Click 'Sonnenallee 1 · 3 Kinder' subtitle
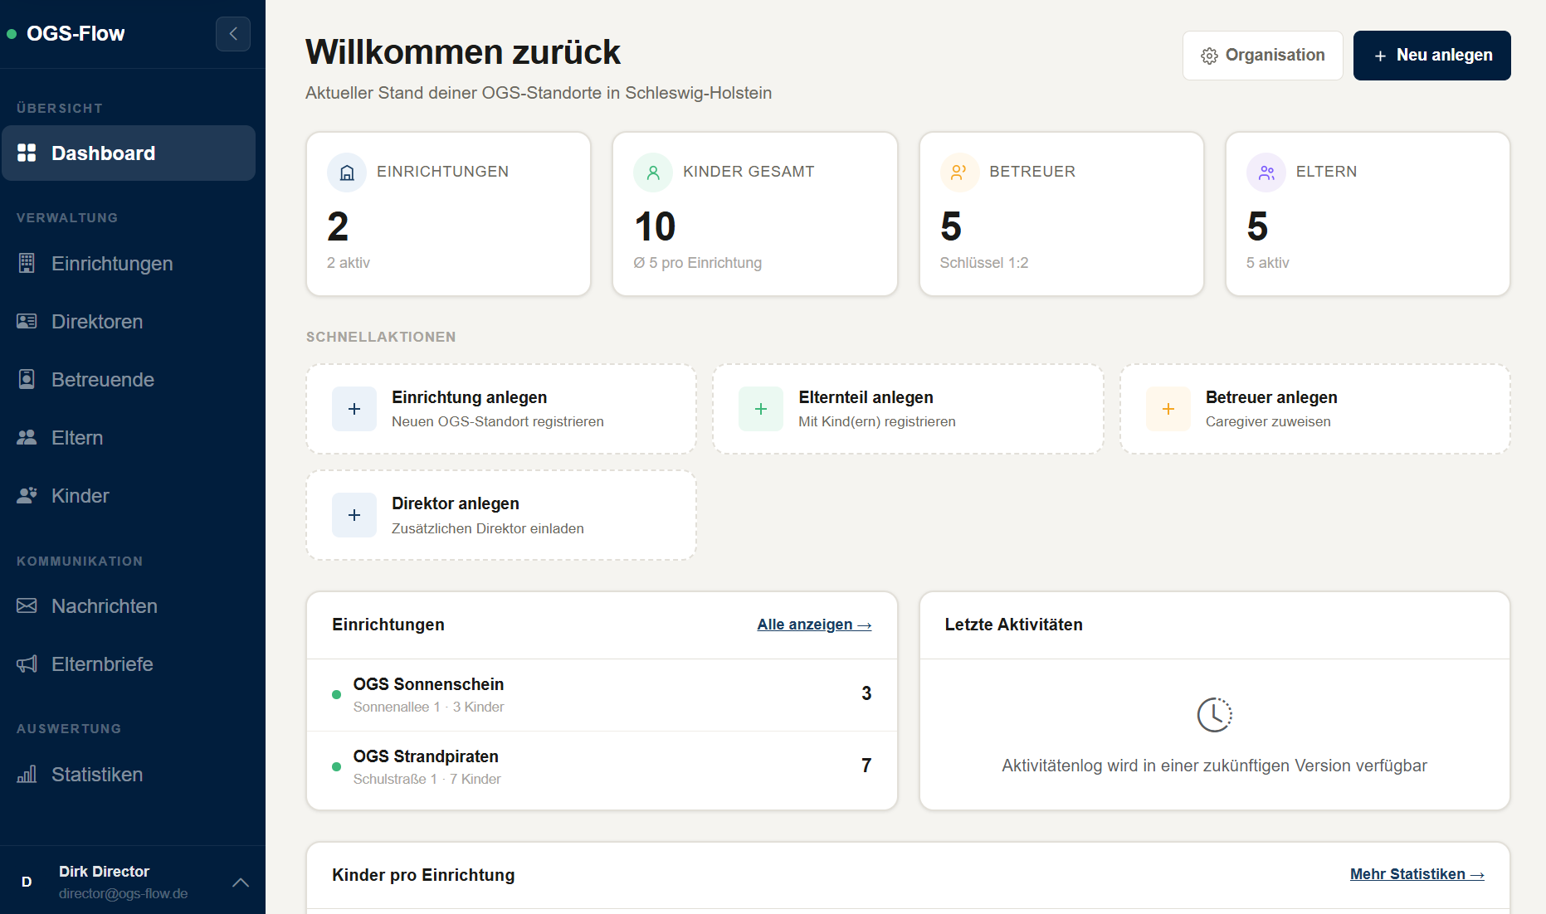This screenshot has height=914, width=1546. (428, 707)
